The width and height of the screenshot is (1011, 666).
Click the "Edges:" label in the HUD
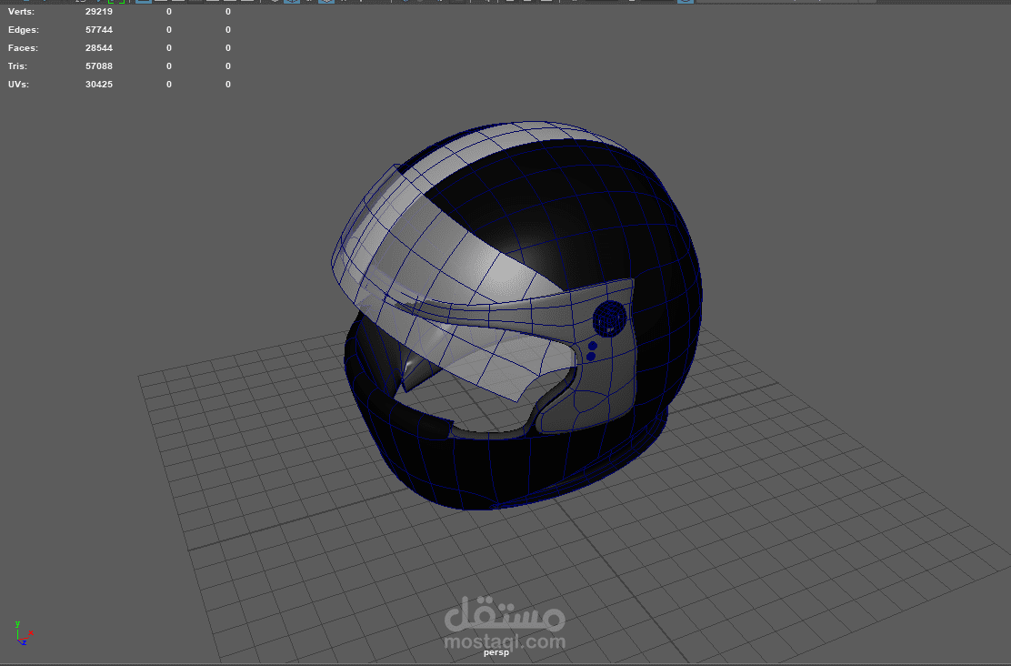pos(24,30)
